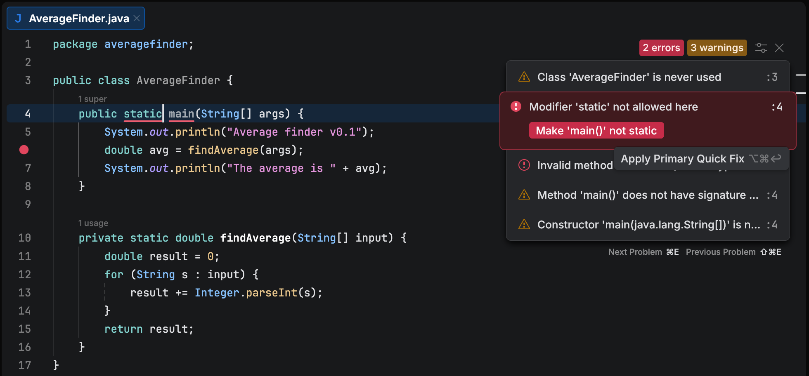
Task: Toggle the '3 warnings' filter badge
Action: (x=717, y=47)
